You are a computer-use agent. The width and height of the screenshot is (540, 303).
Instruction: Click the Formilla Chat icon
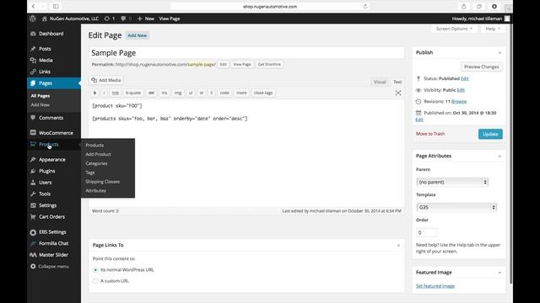click(33, 243)
